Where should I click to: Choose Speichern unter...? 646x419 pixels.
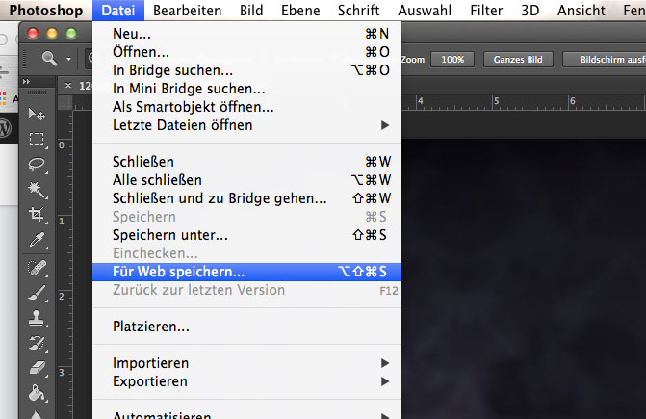246,235
